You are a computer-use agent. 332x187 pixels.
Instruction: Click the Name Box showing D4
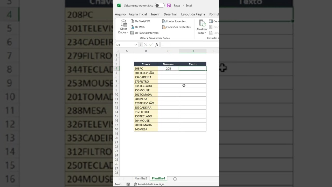point(125,45)
